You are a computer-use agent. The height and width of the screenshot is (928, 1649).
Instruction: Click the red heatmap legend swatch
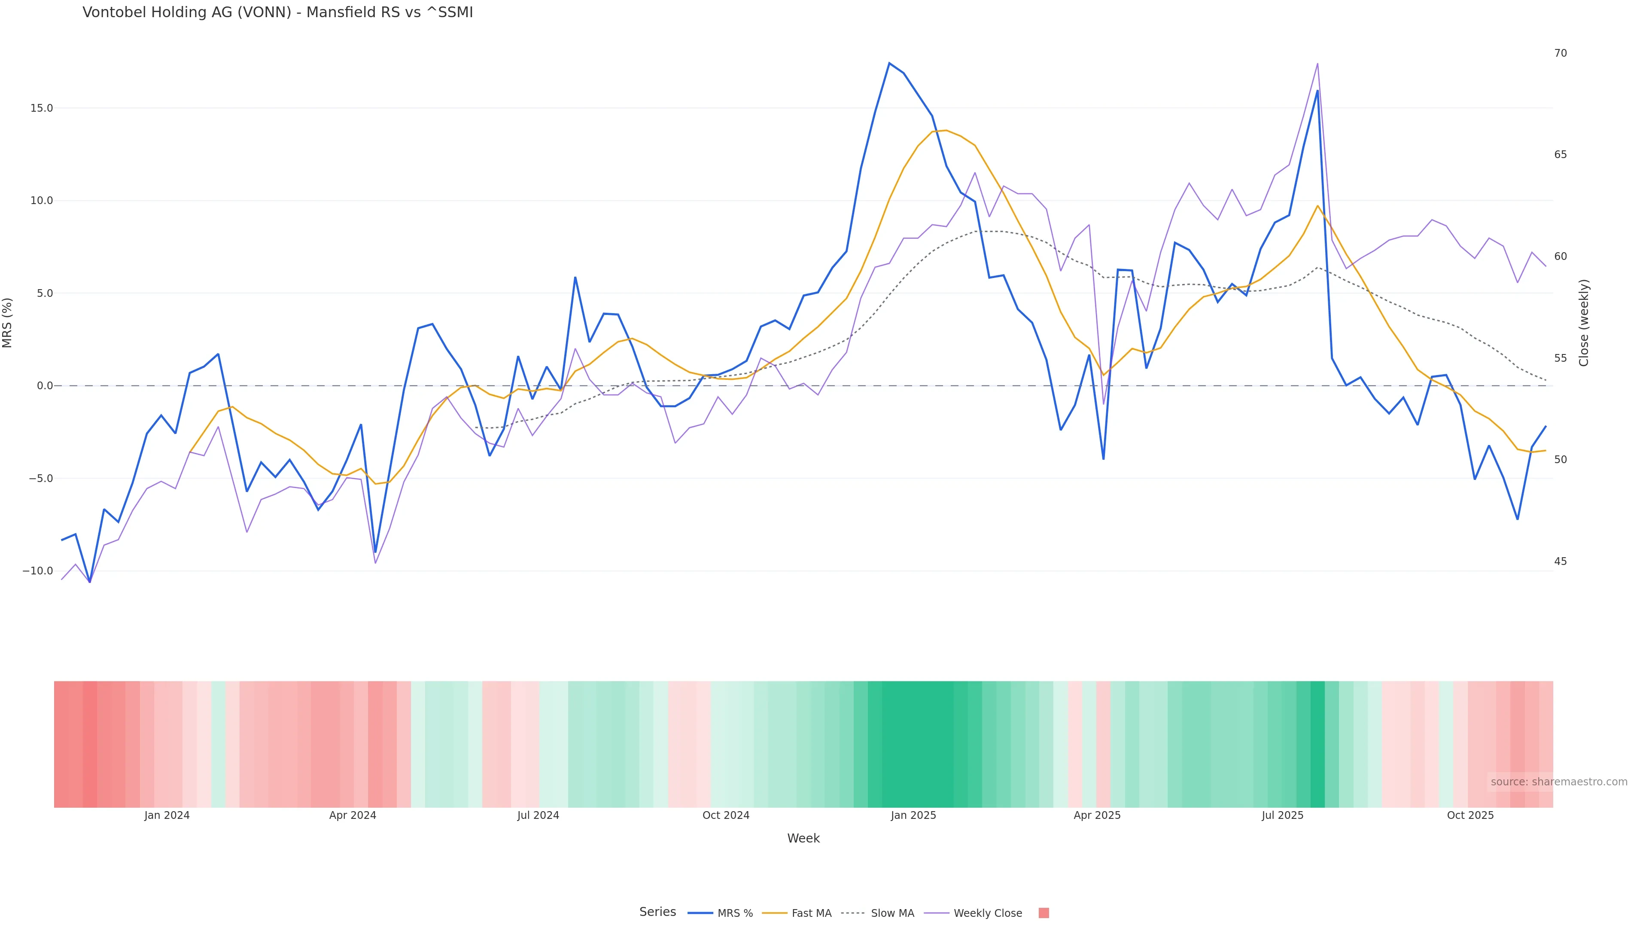click(x=1044, y=913)
